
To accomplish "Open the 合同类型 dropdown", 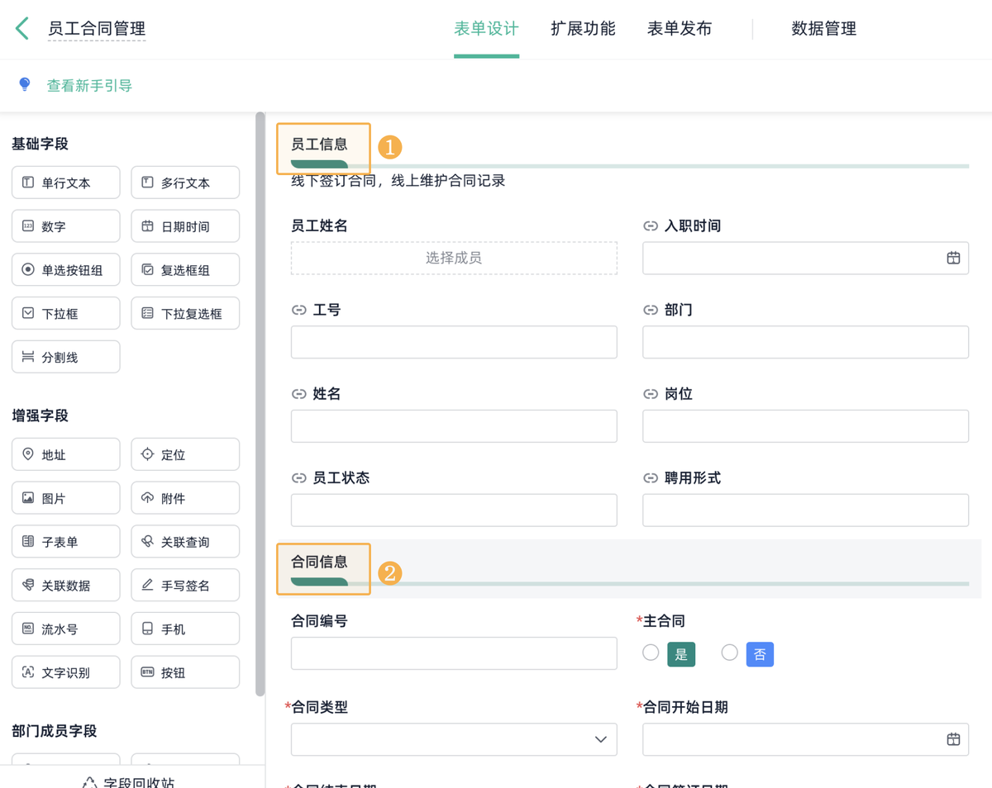I will (454, 739).
